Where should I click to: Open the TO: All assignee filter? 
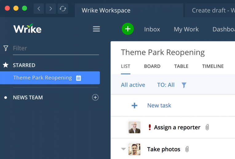[x=166, y=85]
